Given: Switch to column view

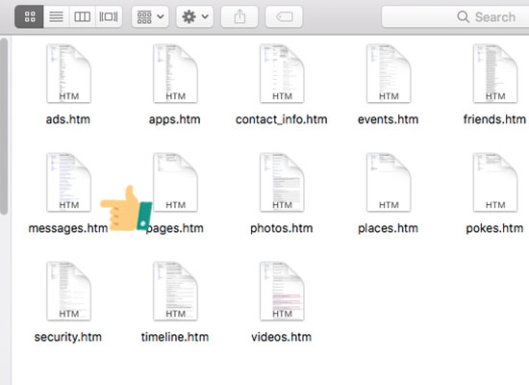Looking at the screenshot, I should [83, 16].
